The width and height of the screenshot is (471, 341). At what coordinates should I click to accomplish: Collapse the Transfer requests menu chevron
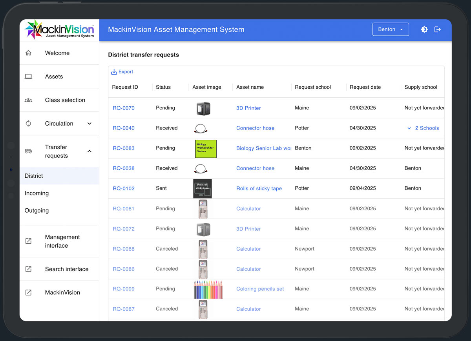[89, 151]
